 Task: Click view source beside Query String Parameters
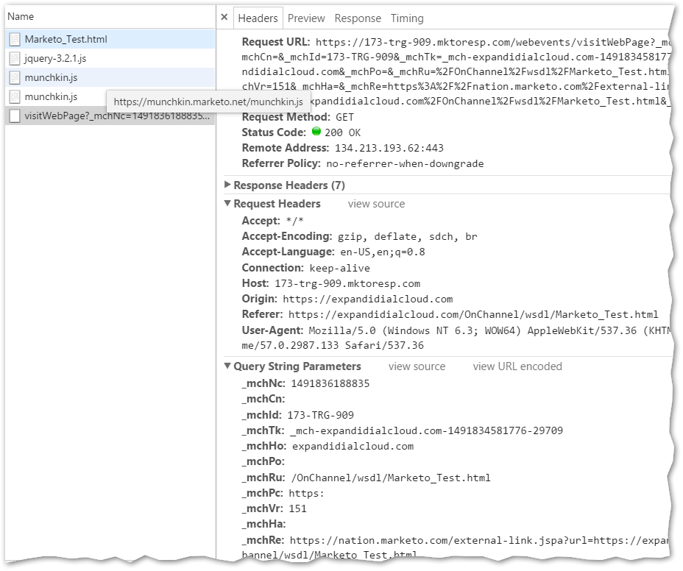pyautogui.click(x=417, y=366)
